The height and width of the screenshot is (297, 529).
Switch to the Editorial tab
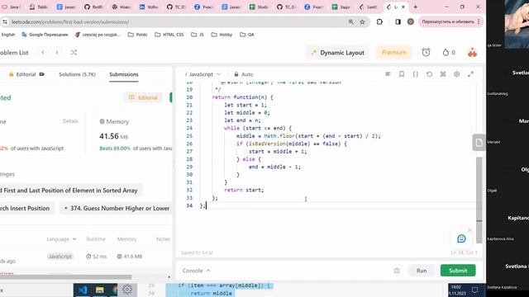coord(26,74)
